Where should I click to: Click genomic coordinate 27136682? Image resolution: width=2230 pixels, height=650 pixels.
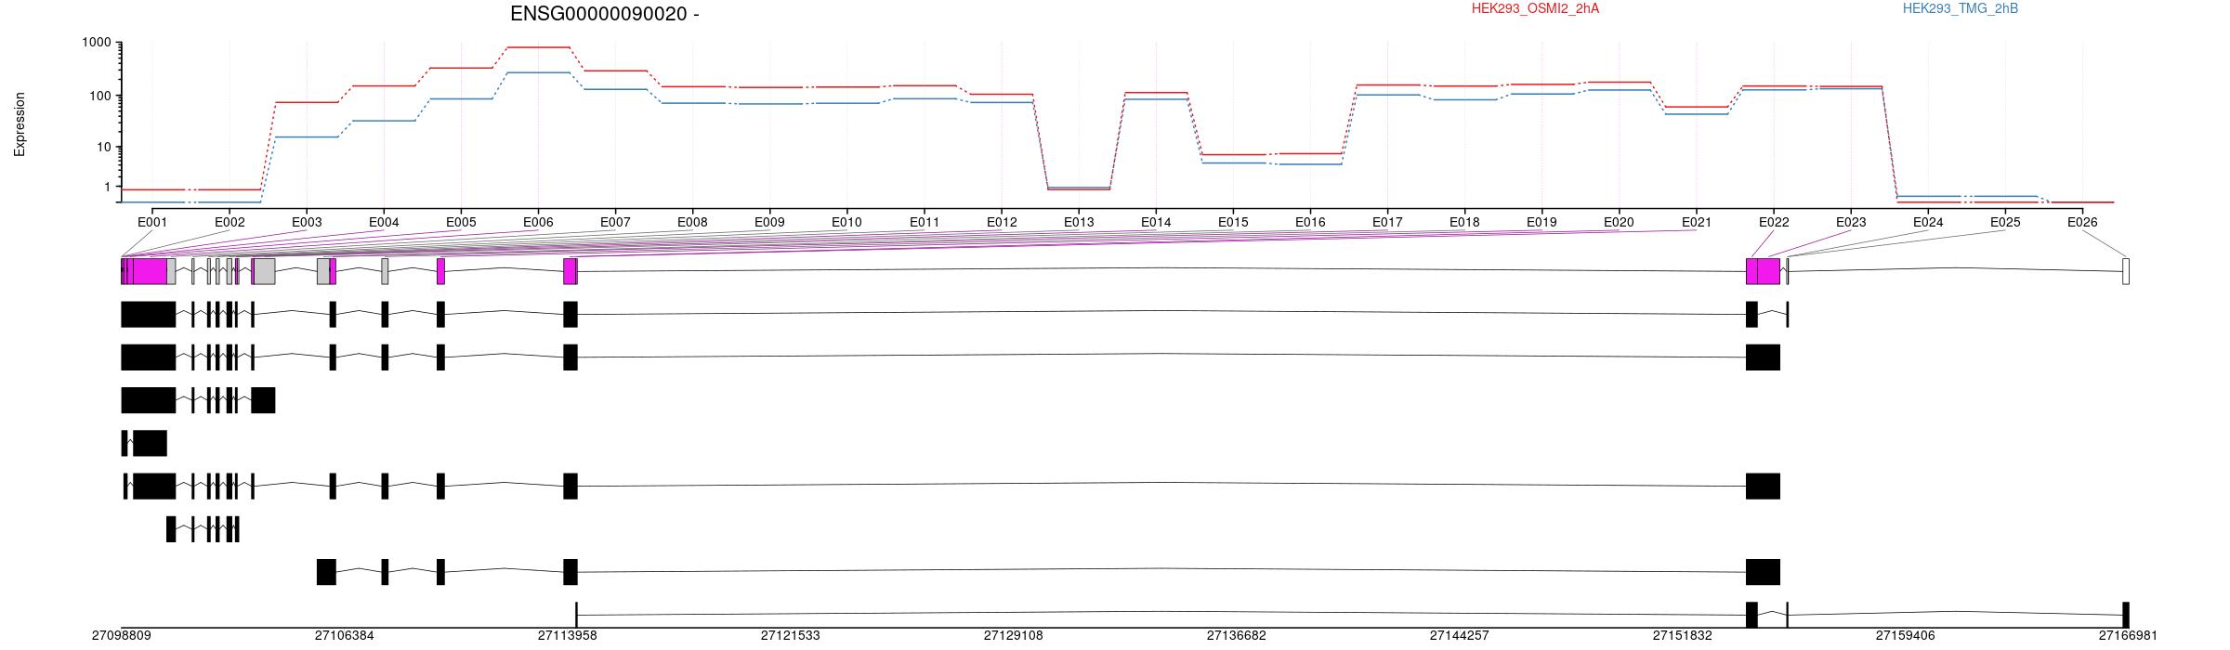coord(1237,636)
